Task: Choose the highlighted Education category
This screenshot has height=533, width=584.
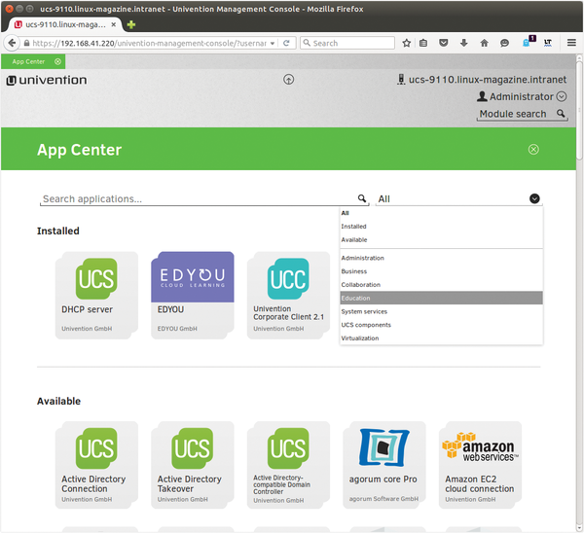Action: click(x=441, y=299)
